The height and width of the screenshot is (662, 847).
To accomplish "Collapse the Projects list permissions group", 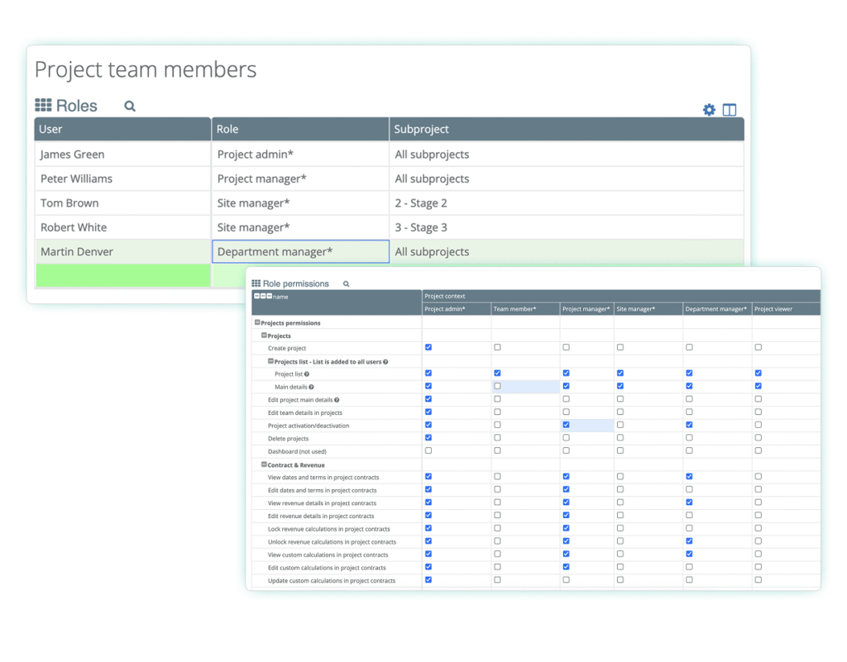I will [x=270, y=360].
